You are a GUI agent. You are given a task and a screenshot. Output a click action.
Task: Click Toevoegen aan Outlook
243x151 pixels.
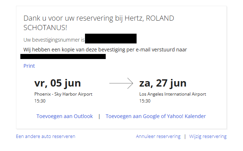pyautogui.click(x=65, y=116)
